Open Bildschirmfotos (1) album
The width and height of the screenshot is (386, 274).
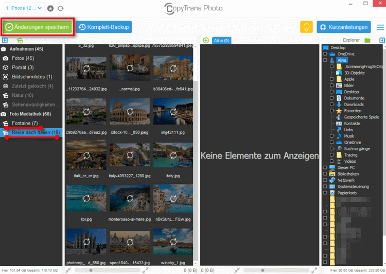(32, 77)
